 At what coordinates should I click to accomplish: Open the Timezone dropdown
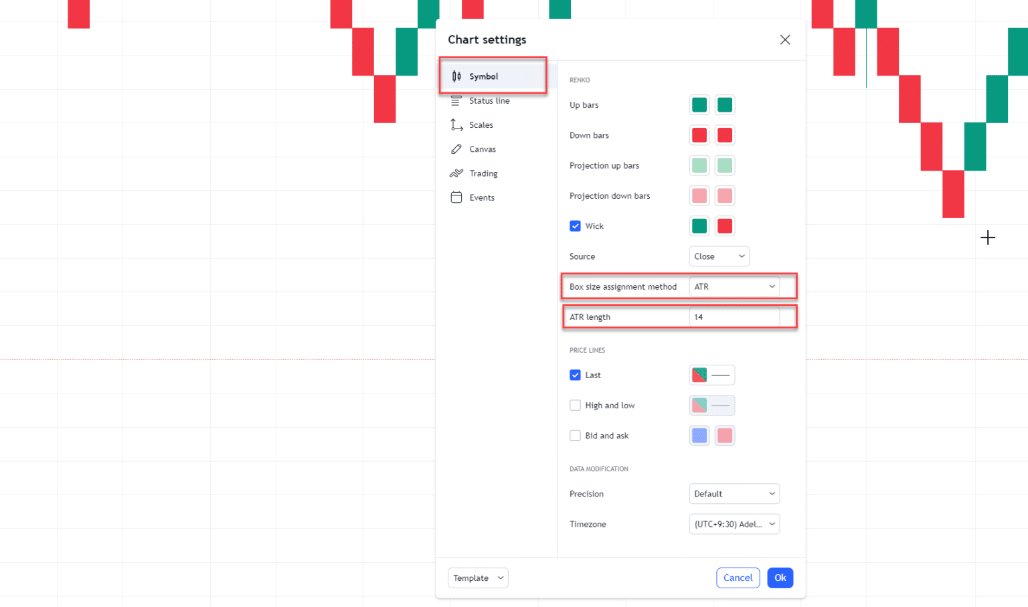734,524
